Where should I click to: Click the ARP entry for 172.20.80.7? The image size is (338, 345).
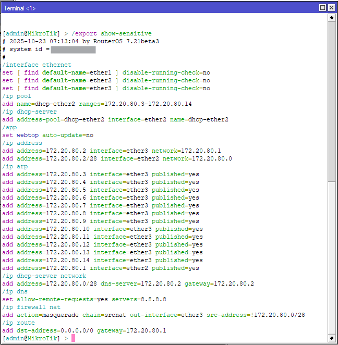(x=101, y=205)
